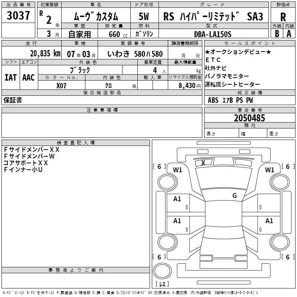
Task: Click the X mark on the hood
Action: pyautogui.click(x=203, y=163)
